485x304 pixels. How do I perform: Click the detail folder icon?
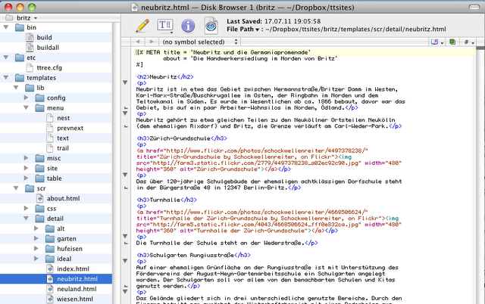(40, 219)
